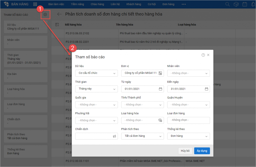Viewport: 256px width, 167px height.
Task: Select the Thời gian sidebar parameter card
Action: coord(26,59)
